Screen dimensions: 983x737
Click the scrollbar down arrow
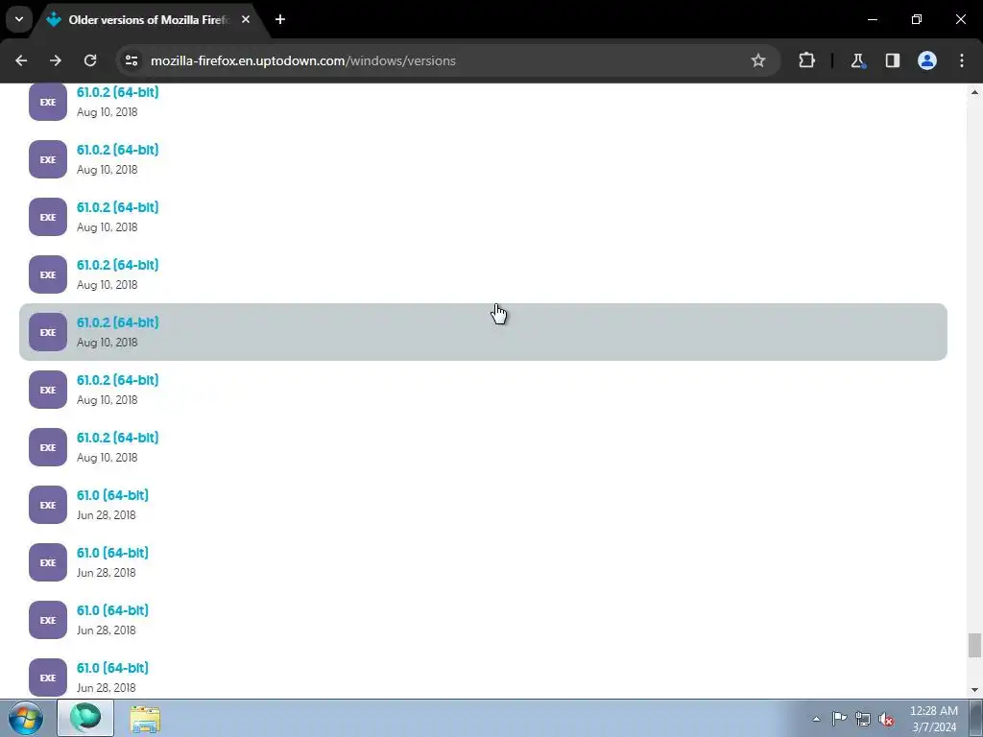(974, 690)
